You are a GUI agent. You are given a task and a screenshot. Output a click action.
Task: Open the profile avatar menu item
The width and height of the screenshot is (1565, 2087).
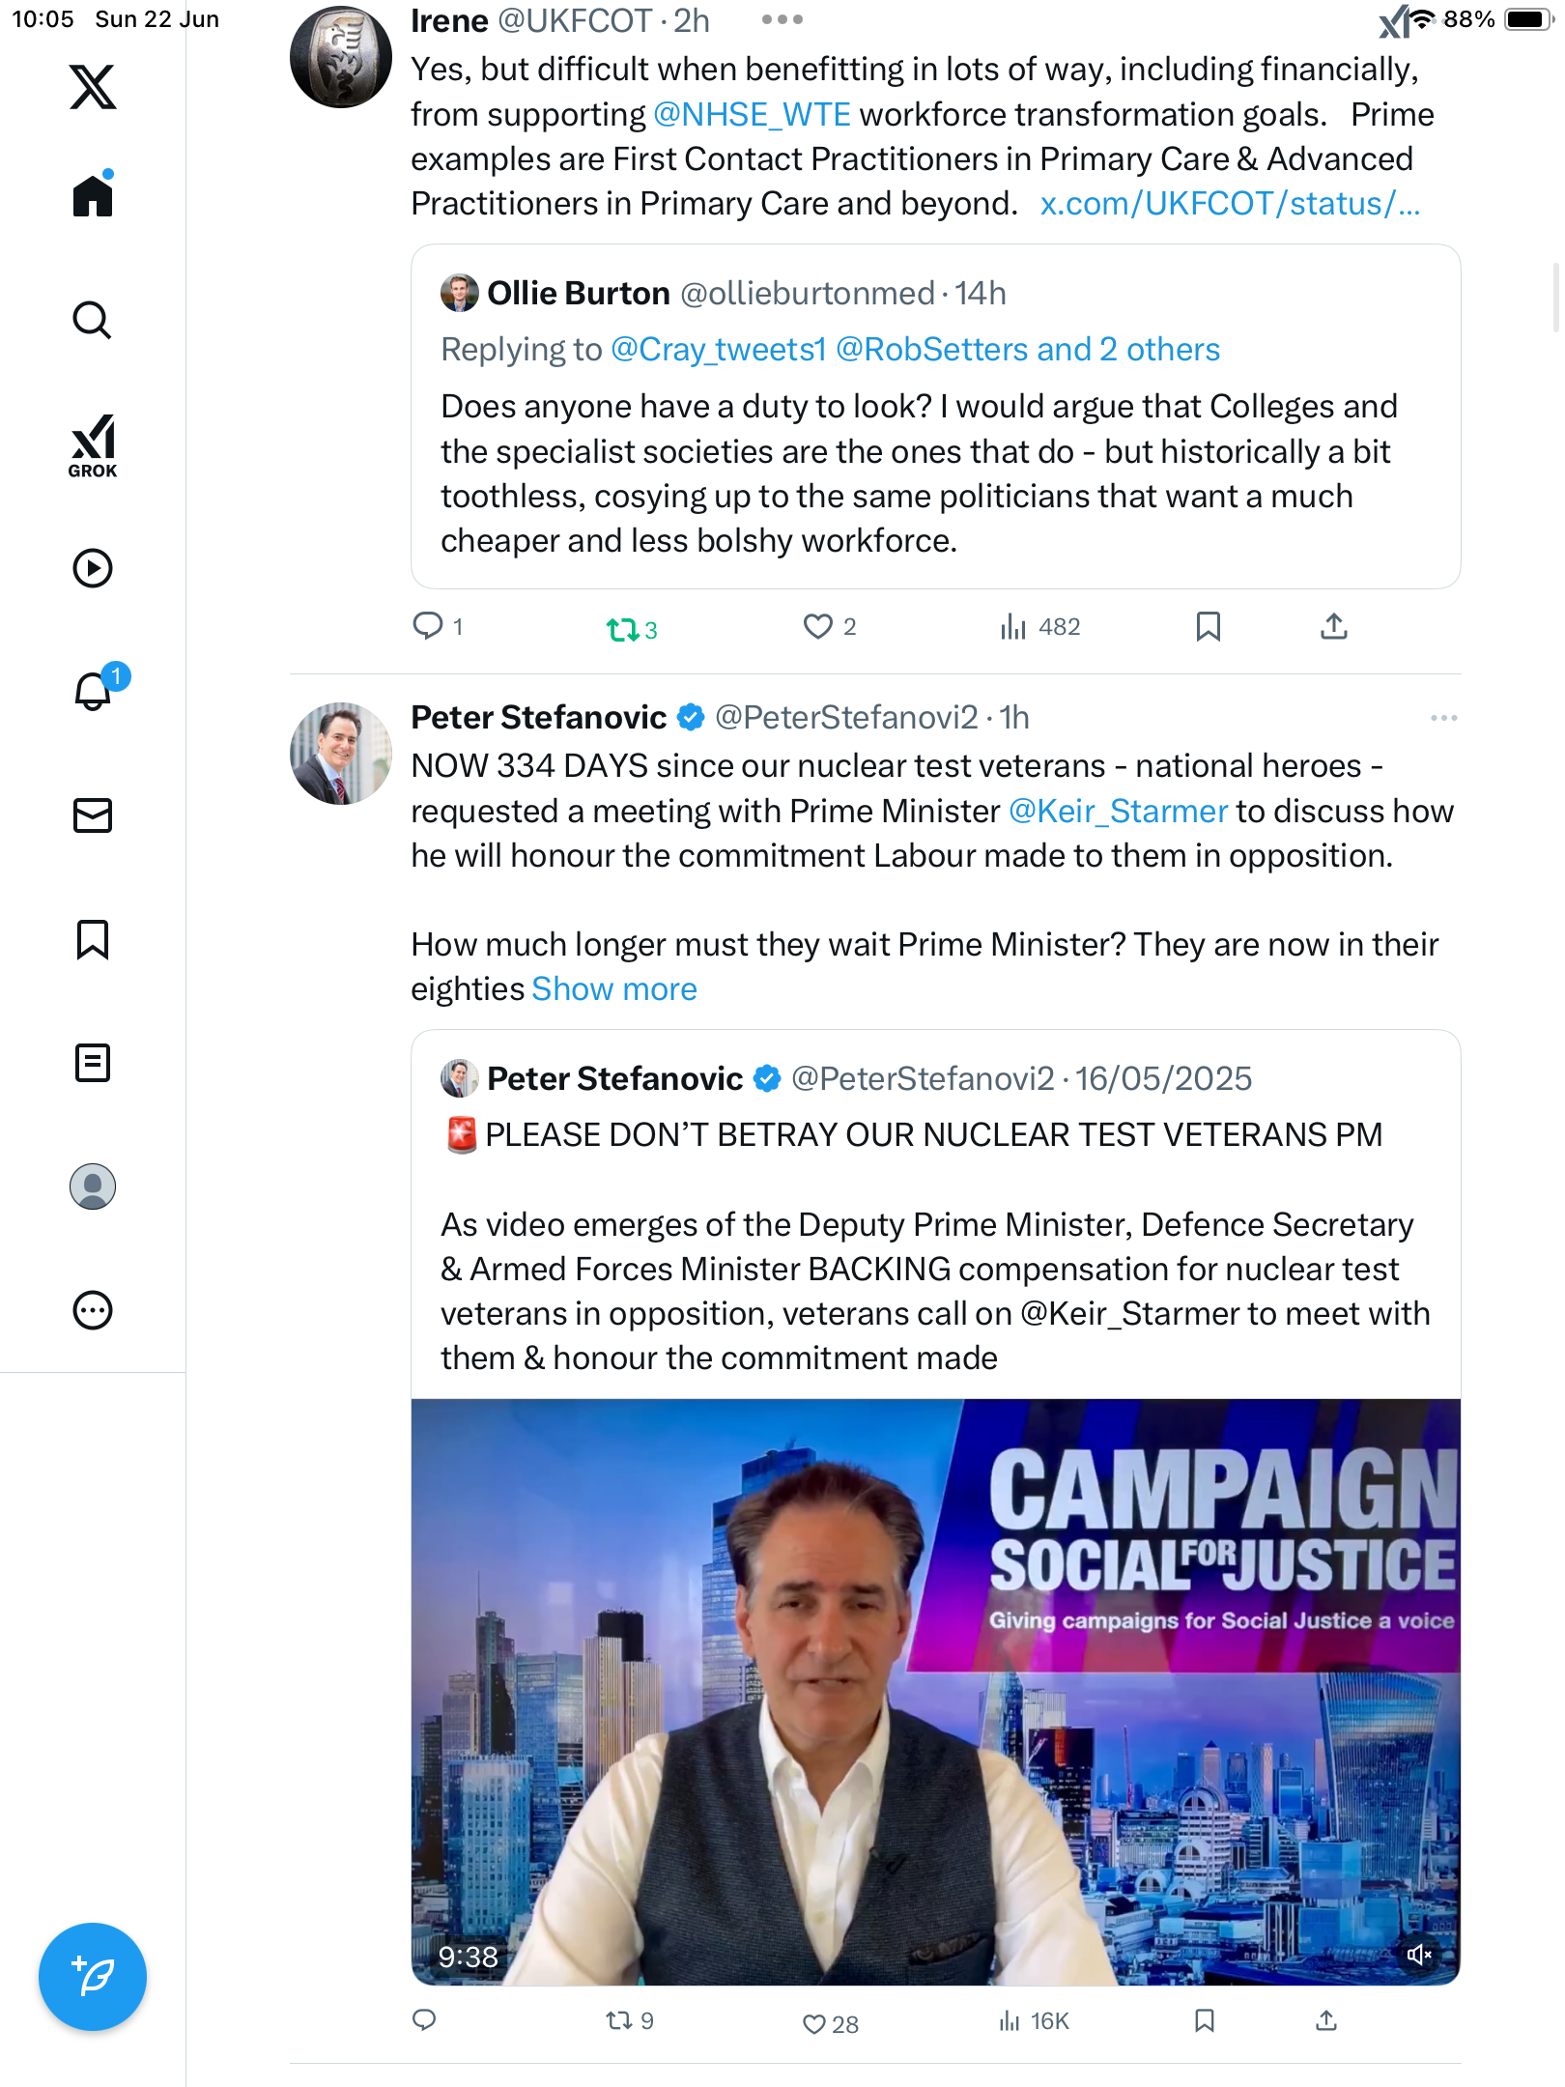93,1186
